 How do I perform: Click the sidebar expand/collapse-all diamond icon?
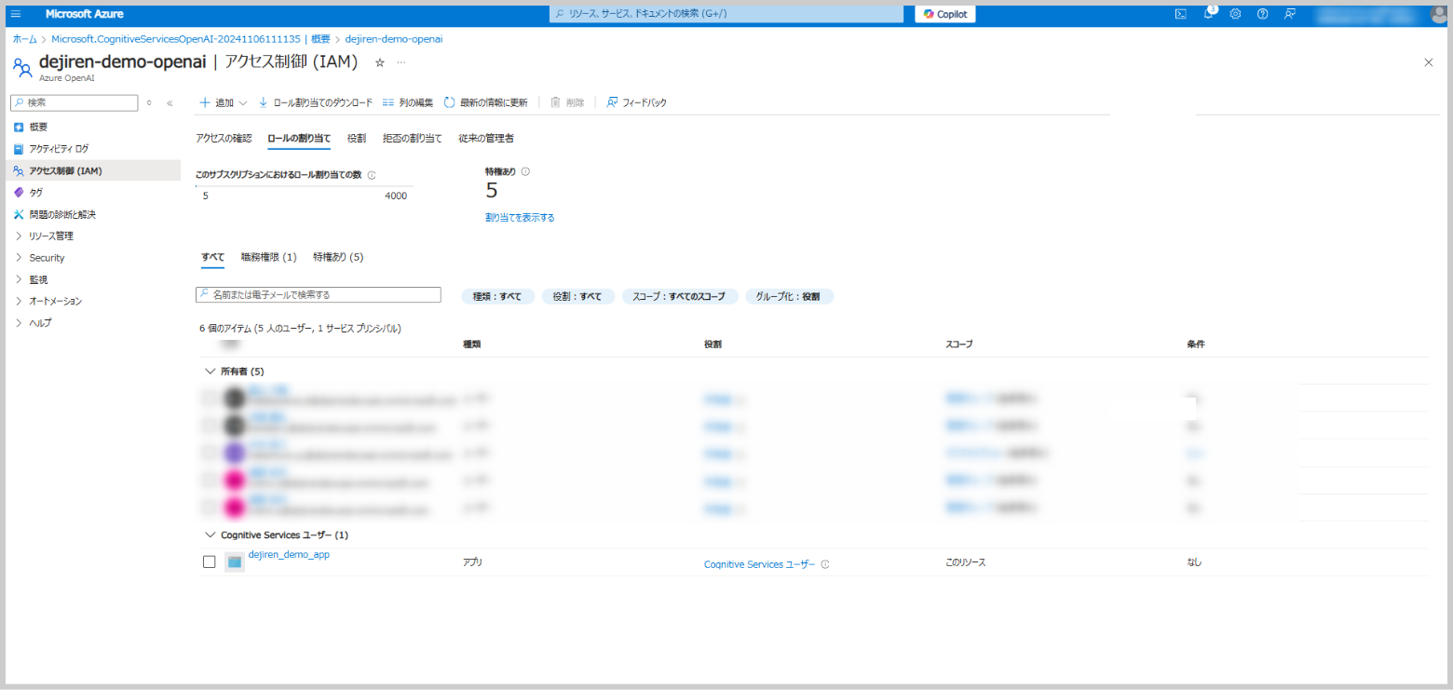[x=149, y=103]
